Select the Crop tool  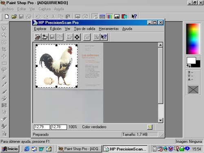[4, 49]
